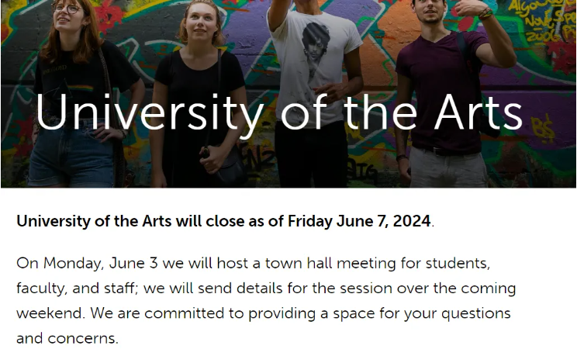Select the woman in the black dress
Screen dimensions: 577x356
[x=199, y=95]
